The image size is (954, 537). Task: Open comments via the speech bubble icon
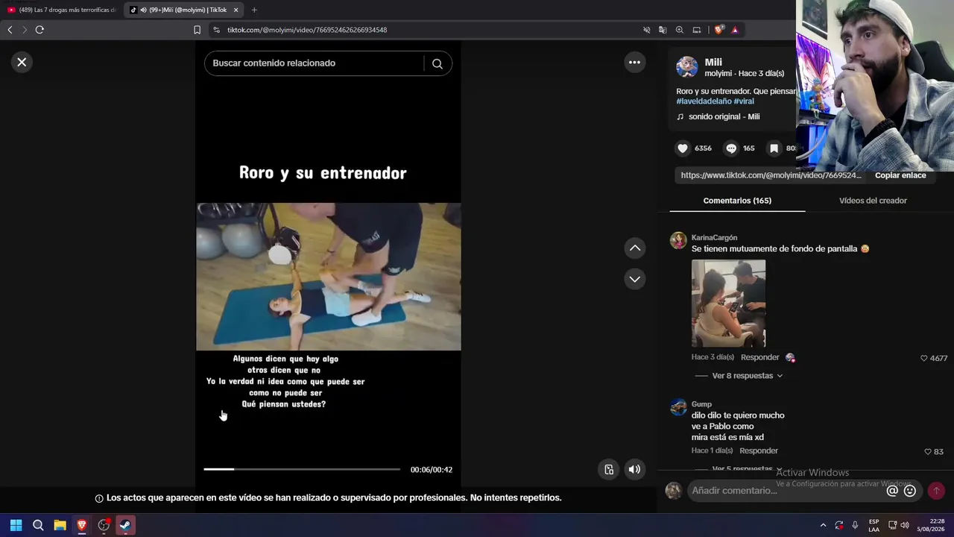[x=731, y=148]
